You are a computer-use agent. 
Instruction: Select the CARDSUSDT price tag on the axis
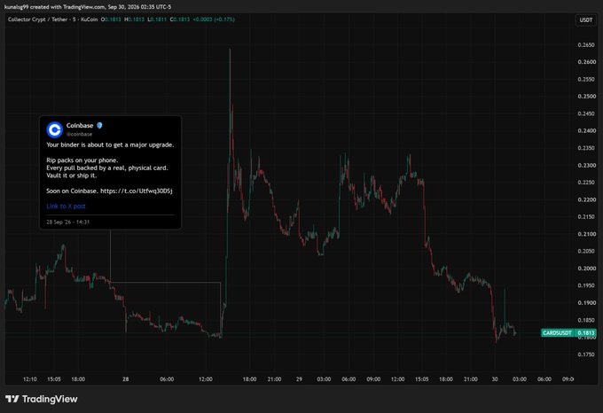pyautogui.click(x=557, y=332)
